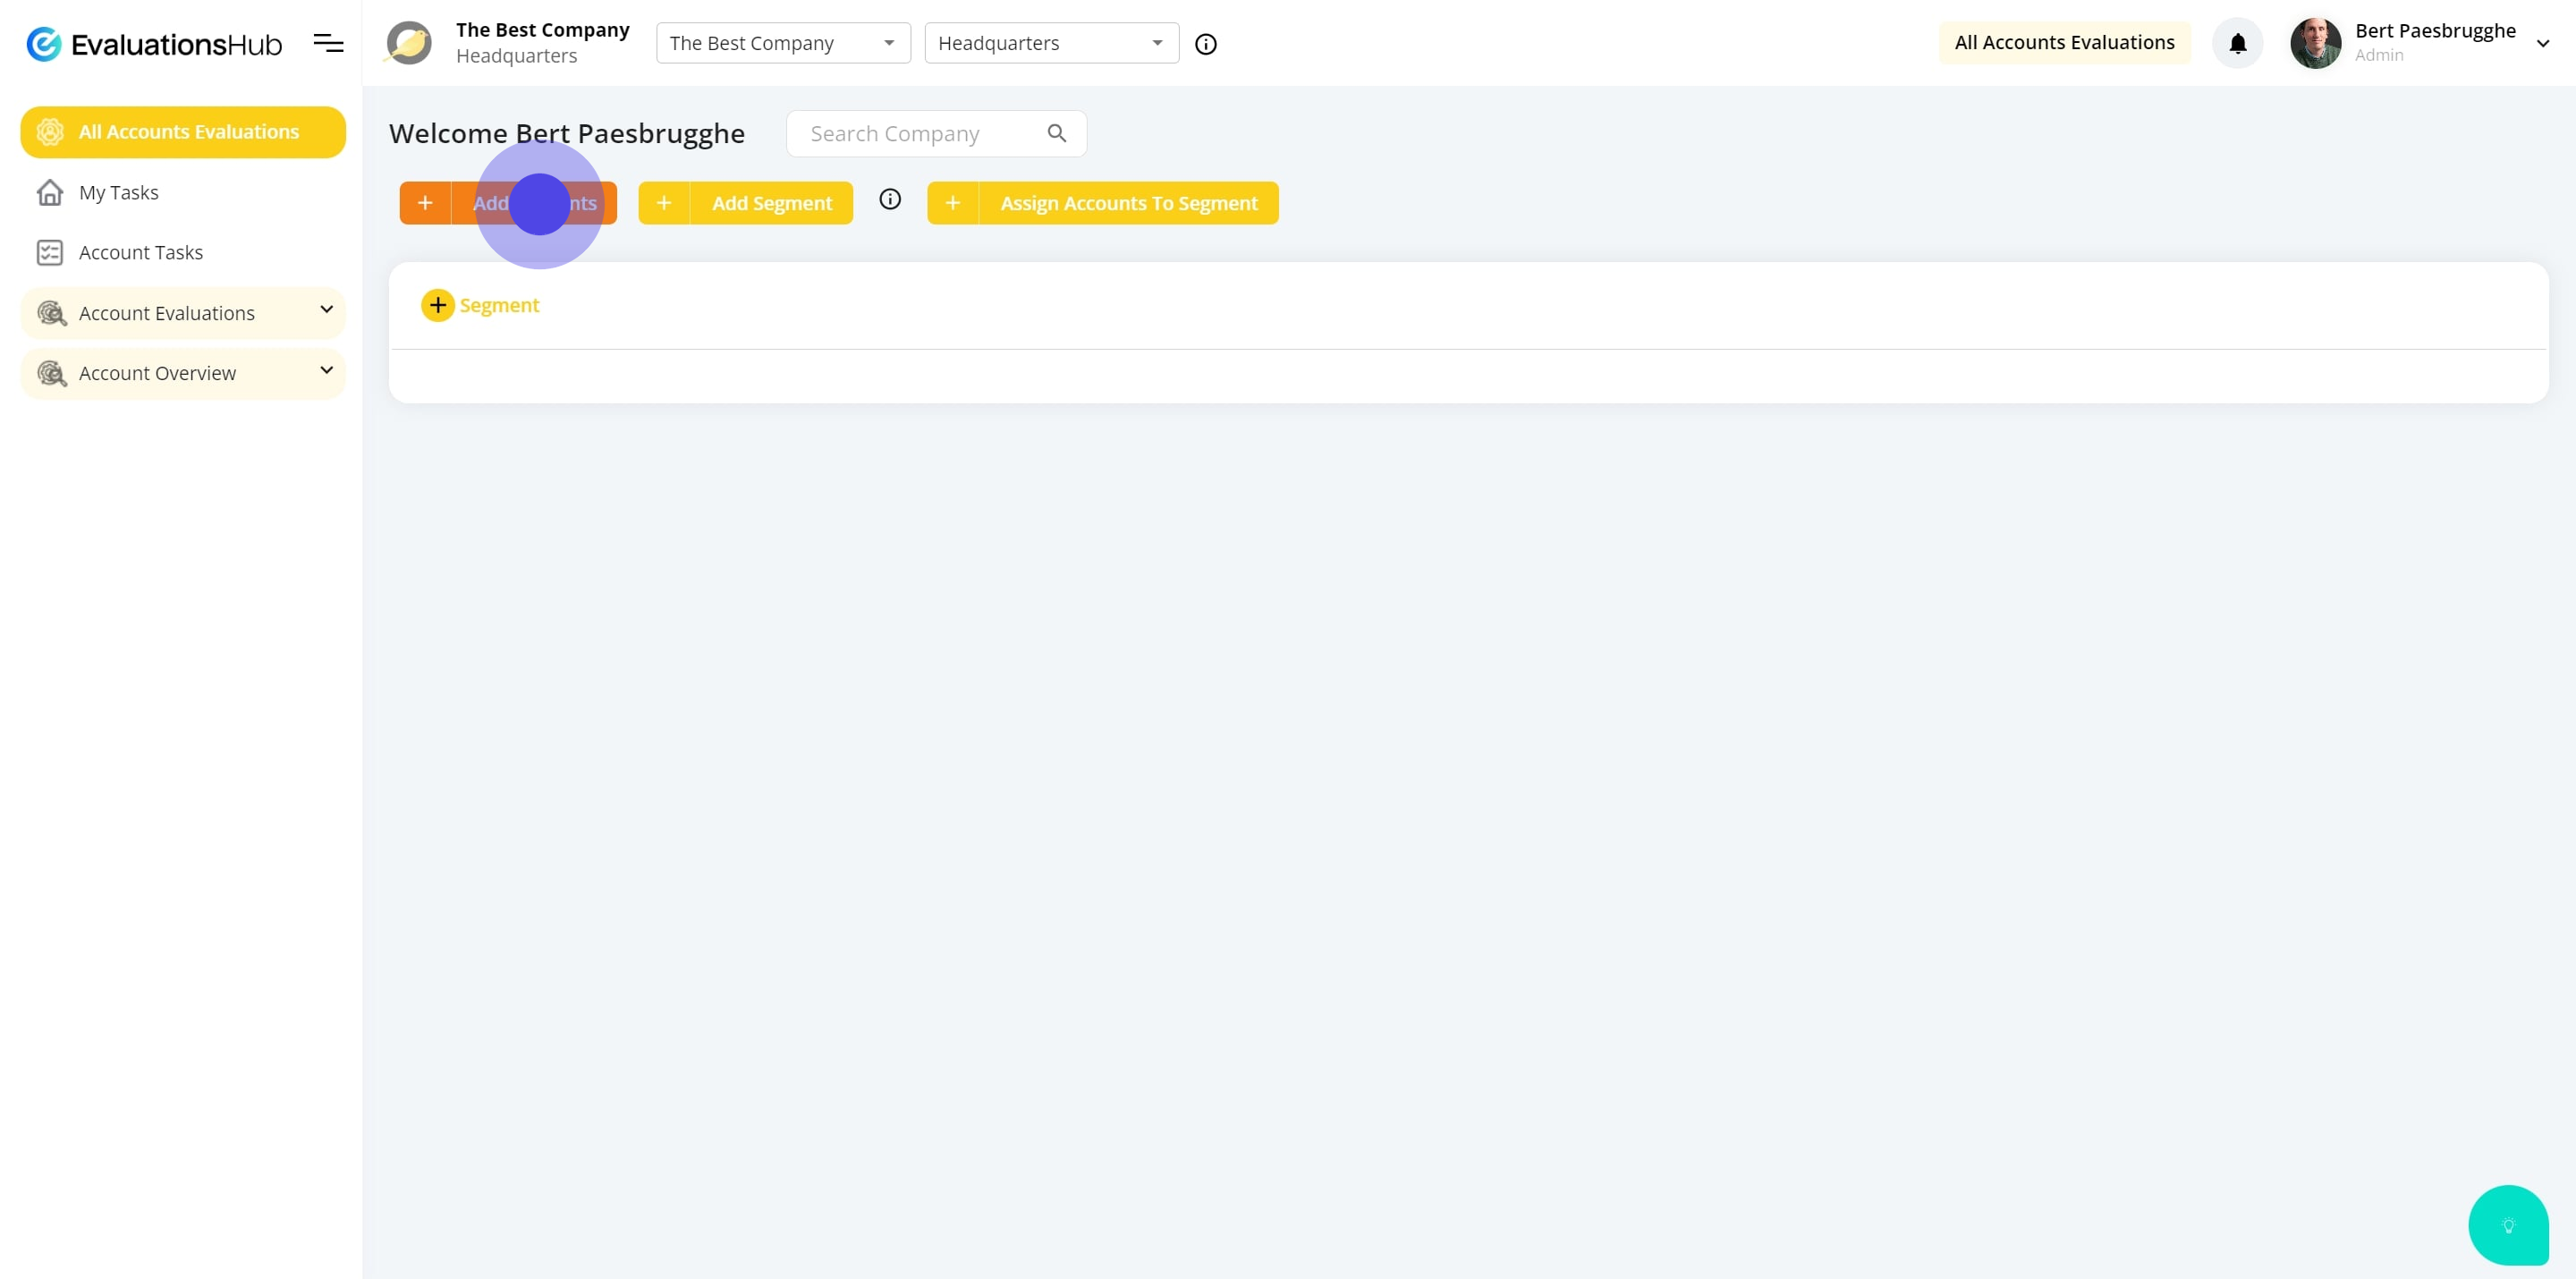
Task: Open The Best Company dropdown
Action: 783,43
